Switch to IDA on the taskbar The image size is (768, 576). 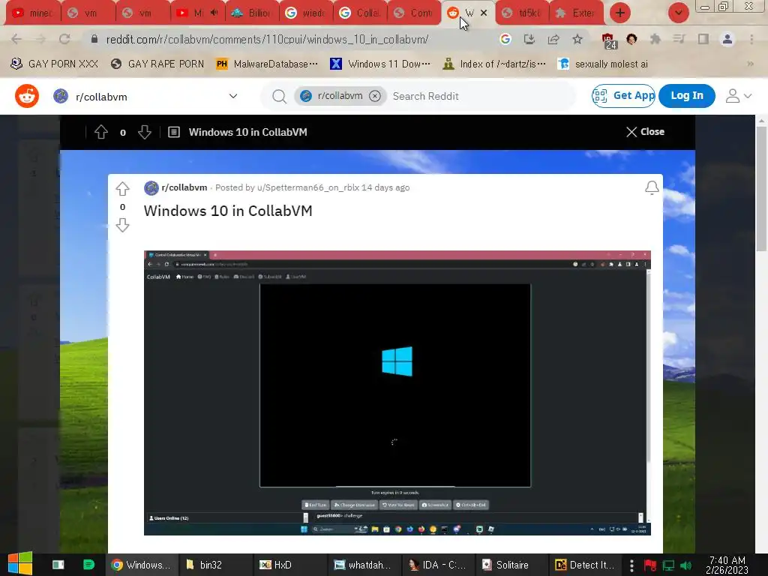438,565
